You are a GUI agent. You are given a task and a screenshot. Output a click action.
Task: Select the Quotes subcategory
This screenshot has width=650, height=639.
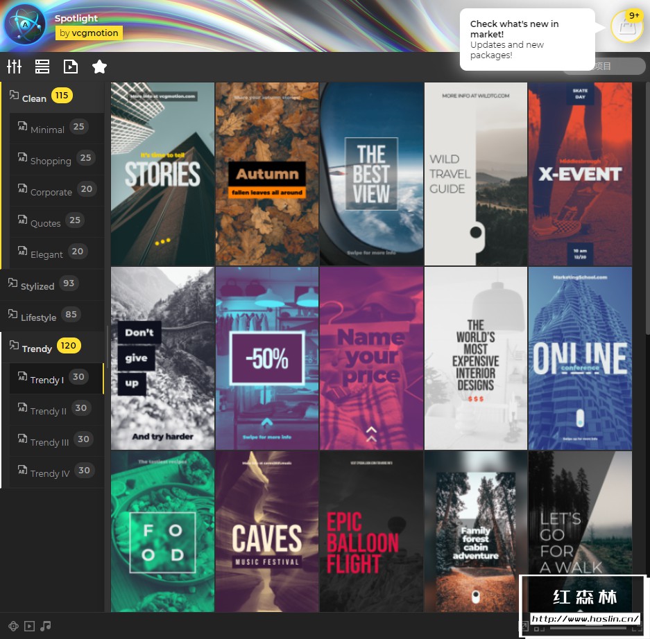[57, 222]
